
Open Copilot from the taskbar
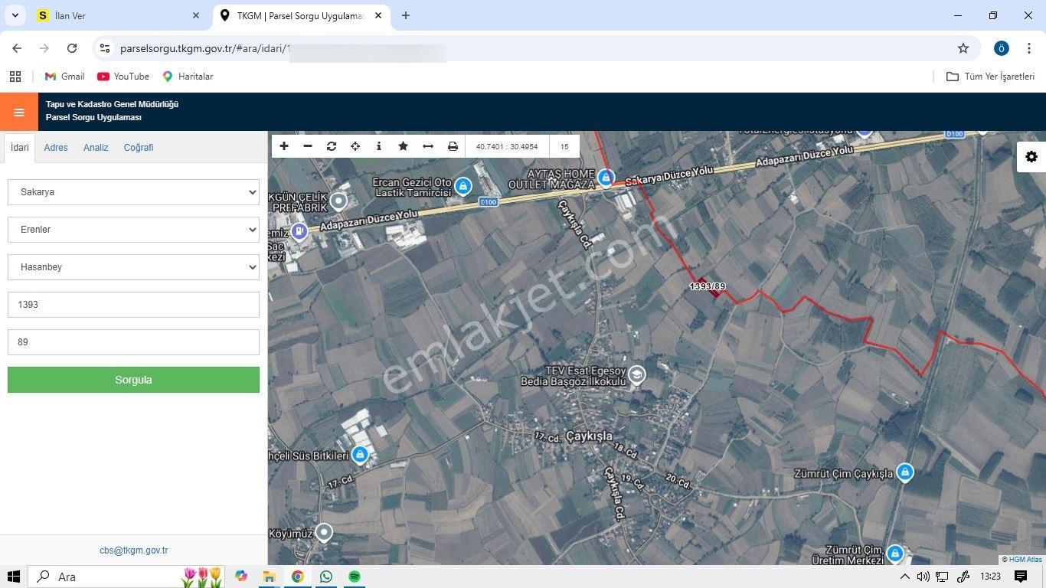[241, 577]
